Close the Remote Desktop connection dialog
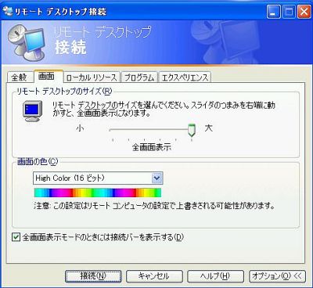 point(304,12)
